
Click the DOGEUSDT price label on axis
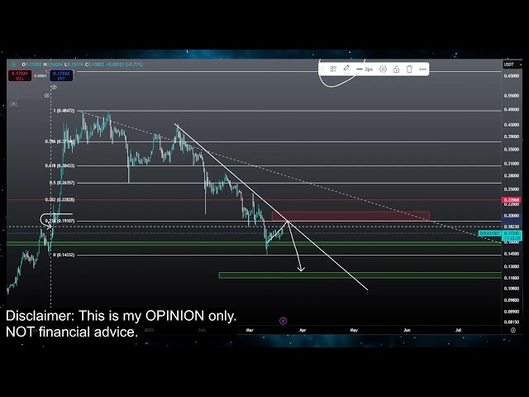489,234
